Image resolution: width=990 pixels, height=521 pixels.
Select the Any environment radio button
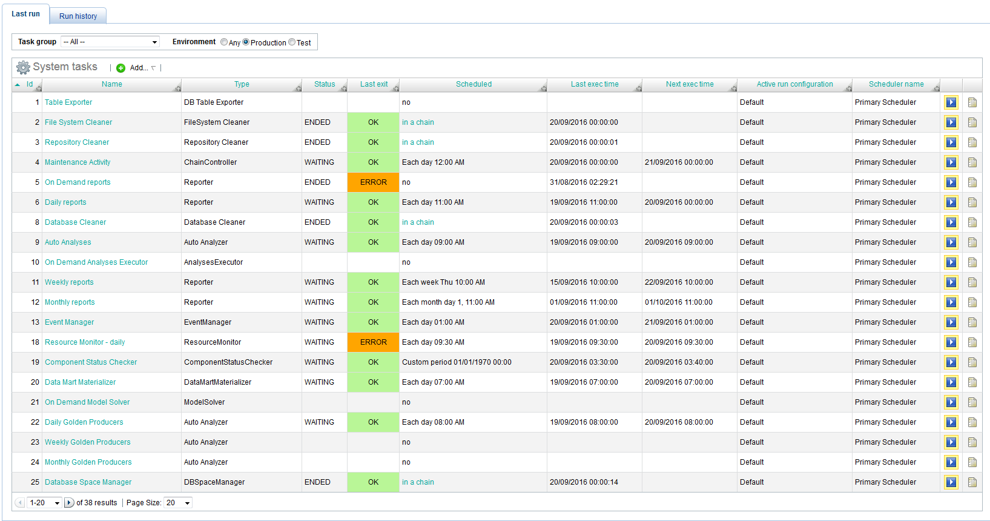click(224, 42)
